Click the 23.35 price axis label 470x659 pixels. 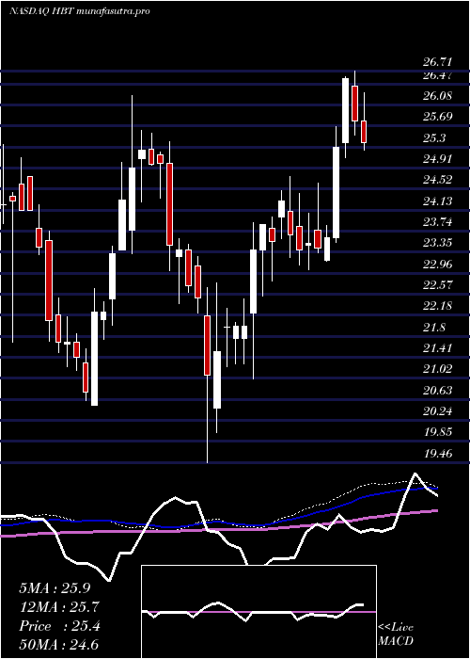tap(437, 243)
